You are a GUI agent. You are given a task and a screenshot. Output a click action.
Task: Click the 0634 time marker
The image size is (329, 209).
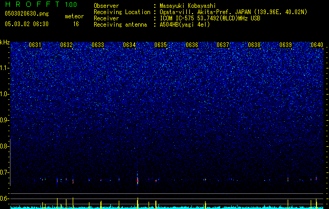click(x=129, y=45)
